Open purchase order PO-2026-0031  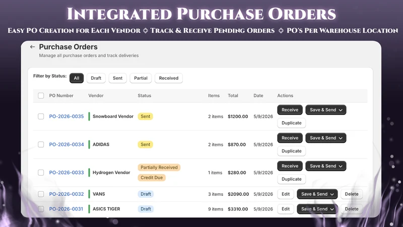[66, 209]
